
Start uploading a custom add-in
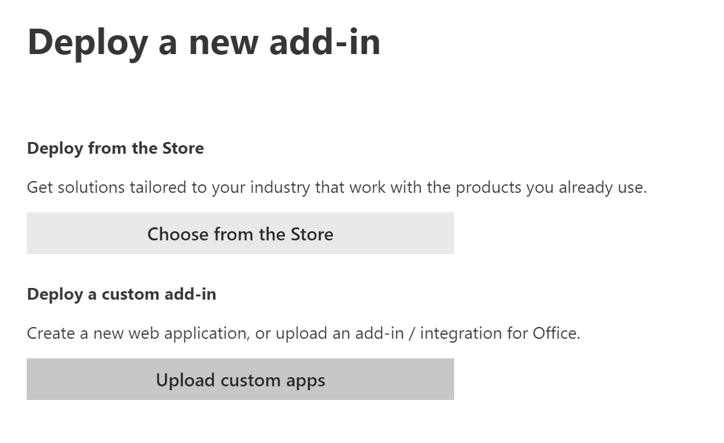click(x=240, y=379)
